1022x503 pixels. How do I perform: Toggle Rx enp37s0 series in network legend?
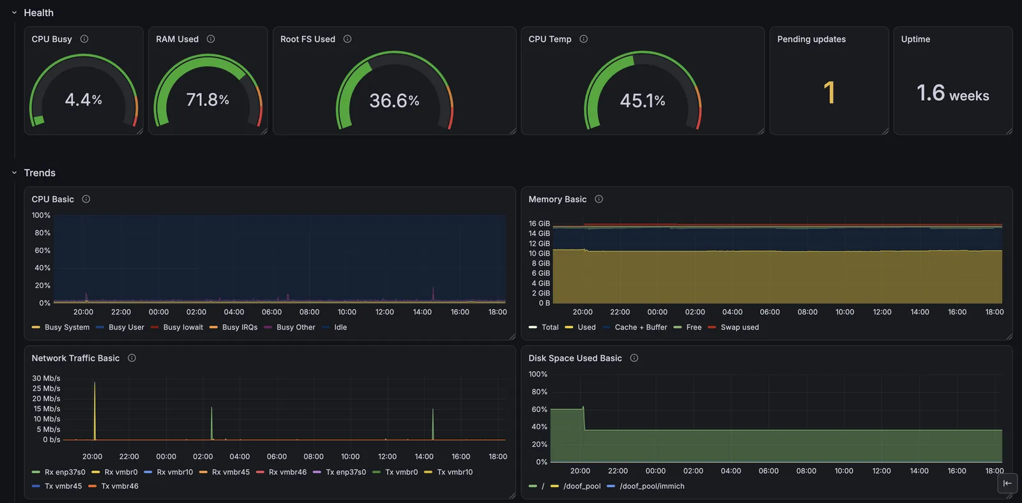point(65,472)
